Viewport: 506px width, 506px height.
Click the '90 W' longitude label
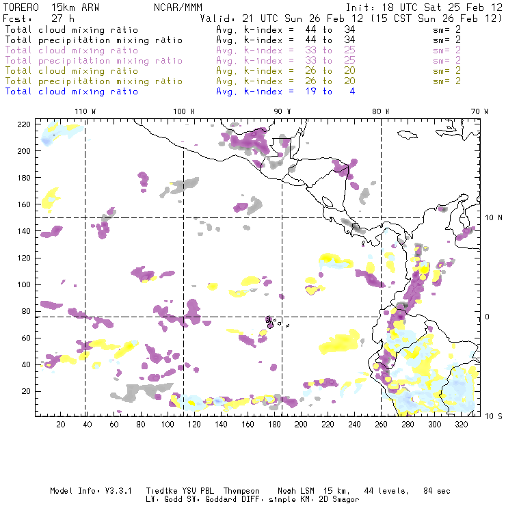point(282,111)
